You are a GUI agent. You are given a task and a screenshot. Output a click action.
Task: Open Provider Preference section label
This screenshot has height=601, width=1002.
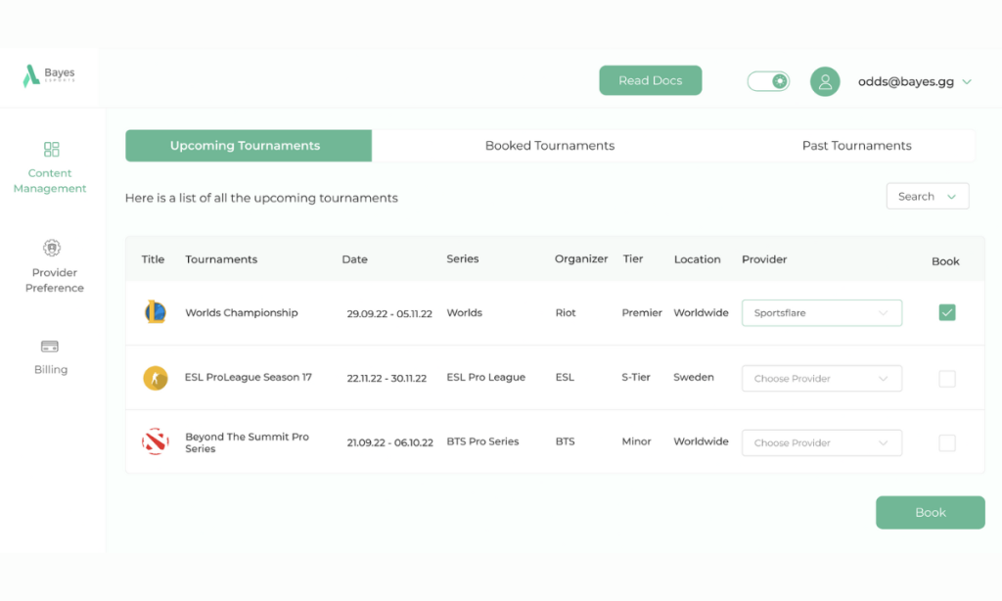pyautogui.click(x=55, y=280)
